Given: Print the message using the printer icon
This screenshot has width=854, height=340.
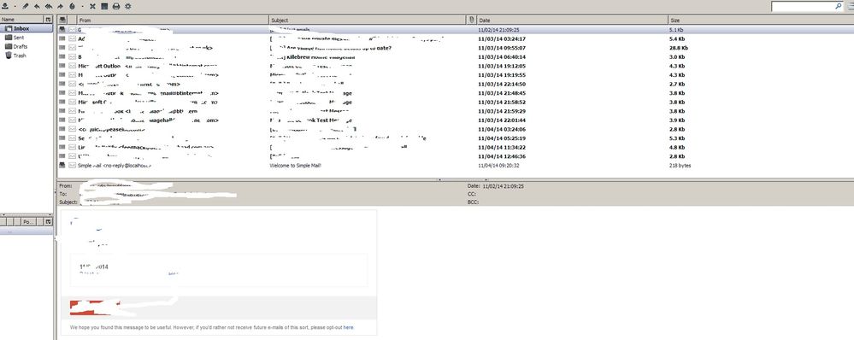Looking at the screenshot, I should coord(116,6).
